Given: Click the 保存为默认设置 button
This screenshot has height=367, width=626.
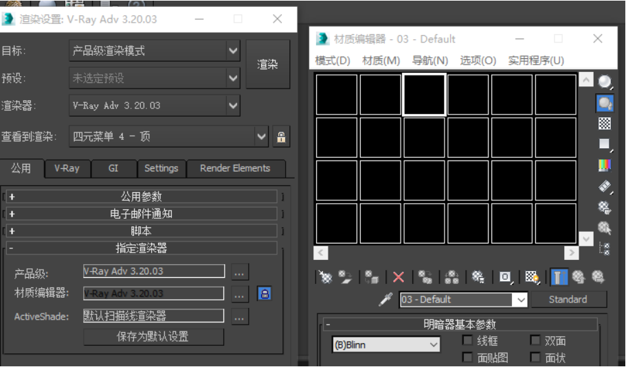Looking at the screenshot, I should [x=153, y=337].
